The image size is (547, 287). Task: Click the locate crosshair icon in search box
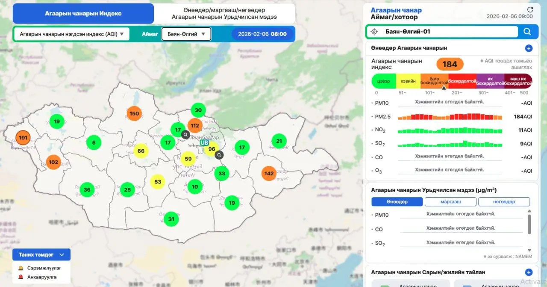click(374, 32)
